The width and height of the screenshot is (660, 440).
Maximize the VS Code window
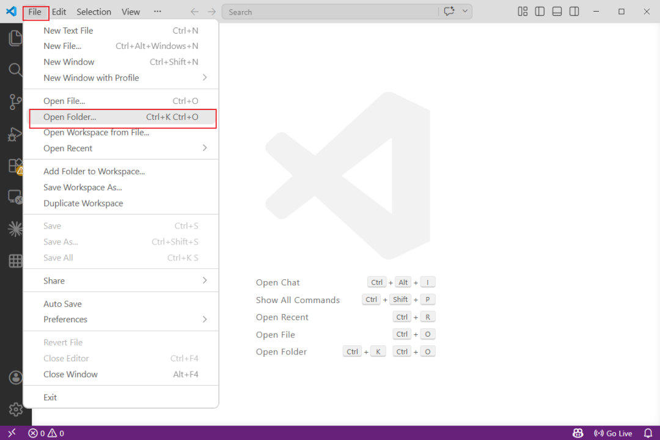click(621, 12)
